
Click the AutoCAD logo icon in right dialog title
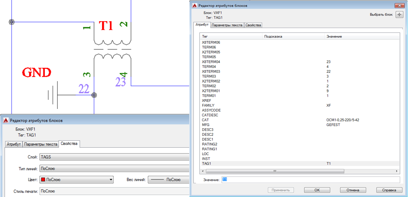(x=194, y=5)
